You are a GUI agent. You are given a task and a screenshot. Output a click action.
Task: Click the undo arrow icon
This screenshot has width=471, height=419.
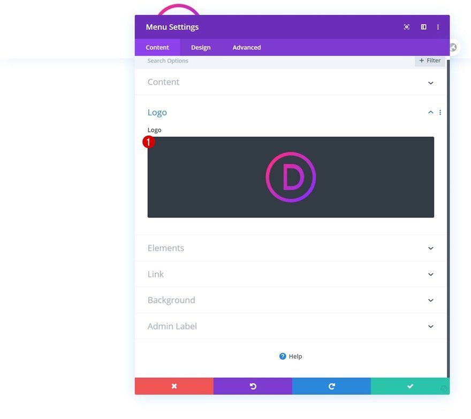[x=253, y=386]
